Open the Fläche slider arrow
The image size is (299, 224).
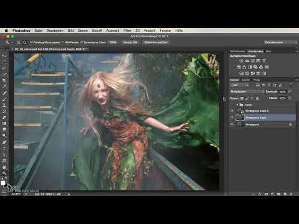pos(290,98)
